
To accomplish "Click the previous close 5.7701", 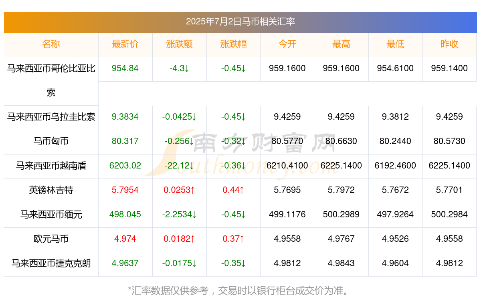I will (x=449, y=190).
